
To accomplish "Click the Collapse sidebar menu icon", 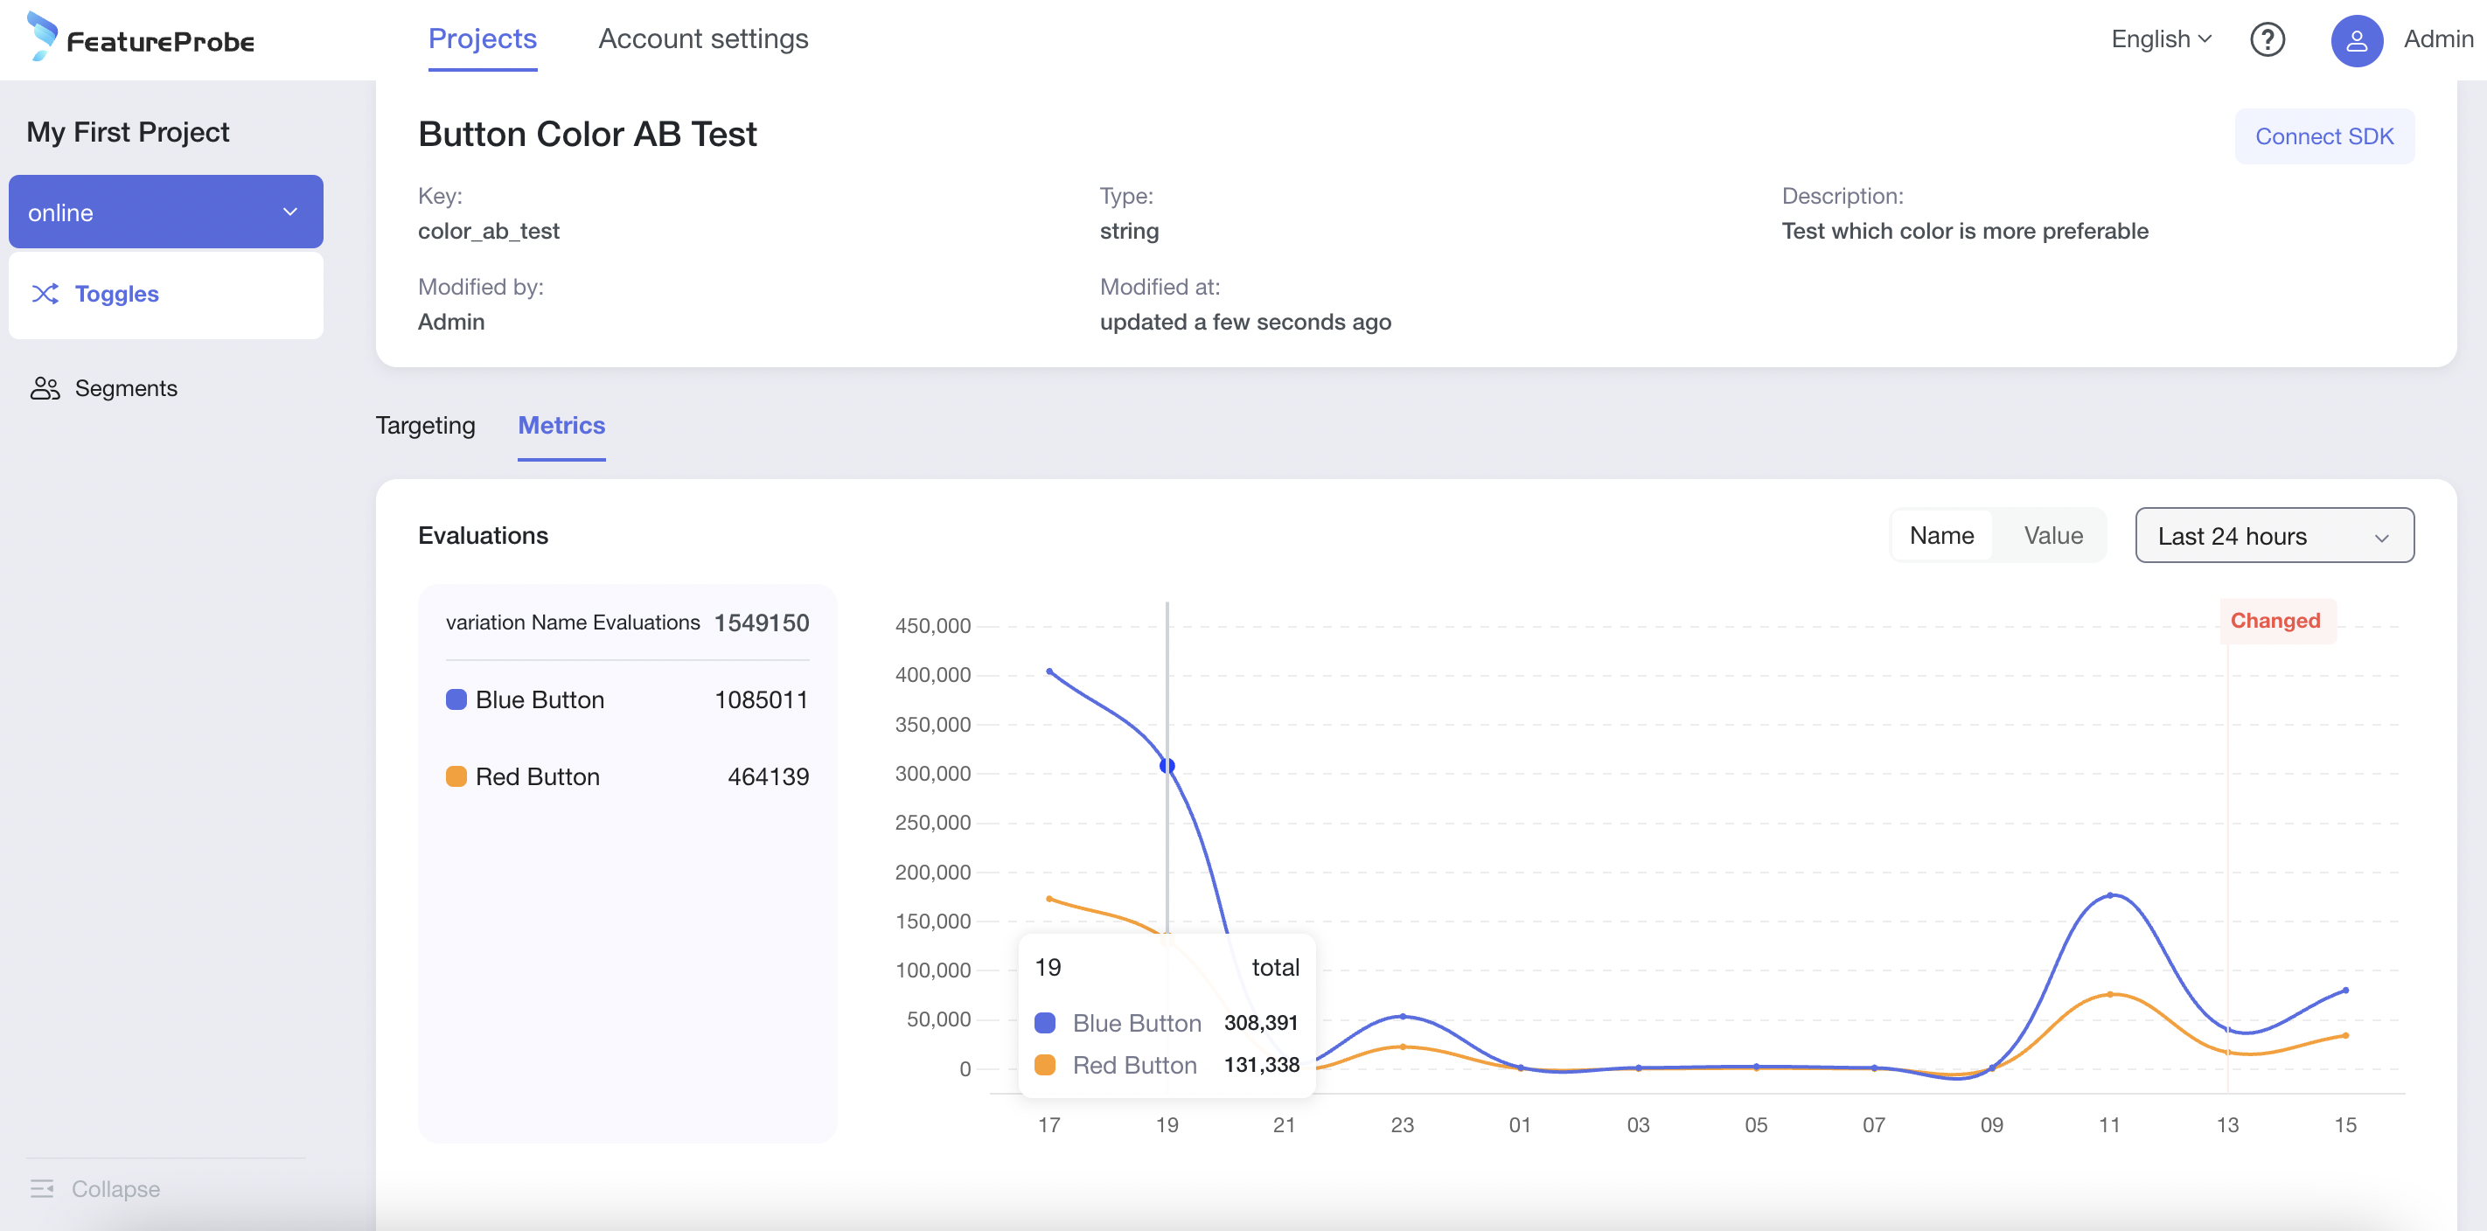I will 43,1188.
